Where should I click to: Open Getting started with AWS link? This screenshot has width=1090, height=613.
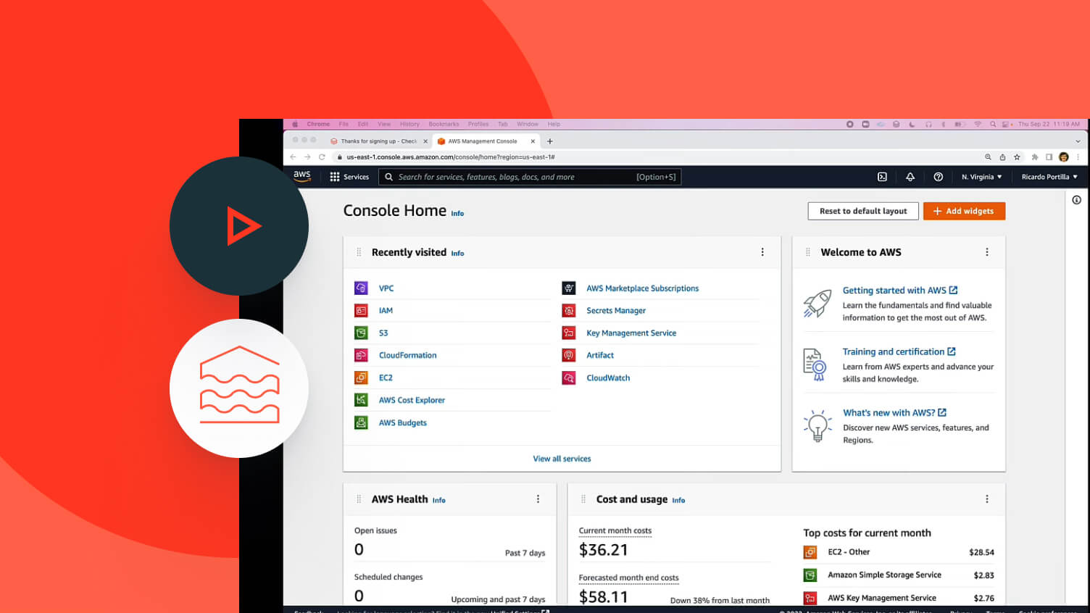[900, 291]
